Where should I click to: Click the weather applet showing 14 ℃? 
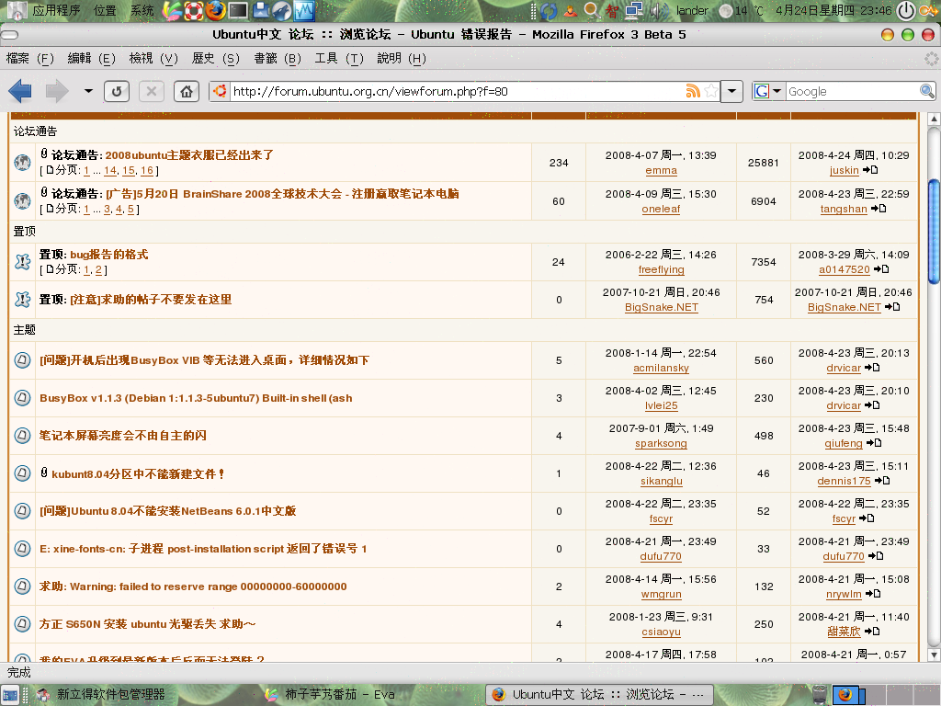742,10
